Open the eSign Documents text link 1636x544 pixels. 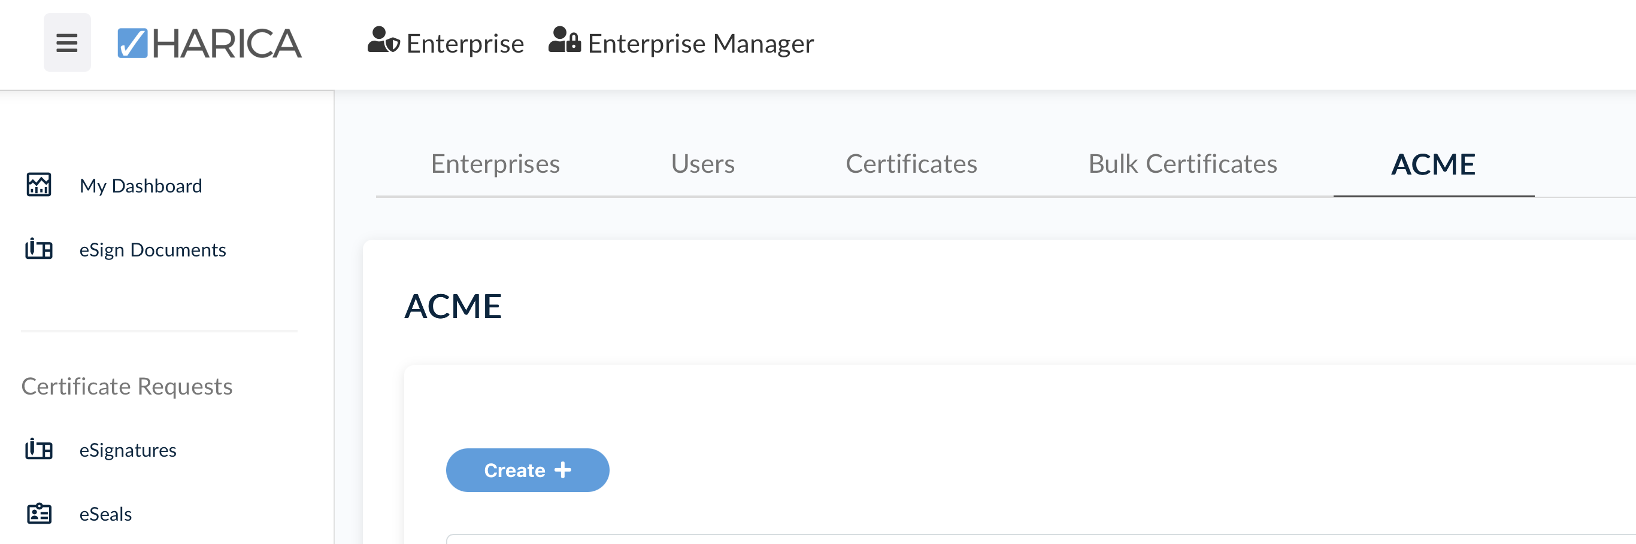click(x=153, y=250)
